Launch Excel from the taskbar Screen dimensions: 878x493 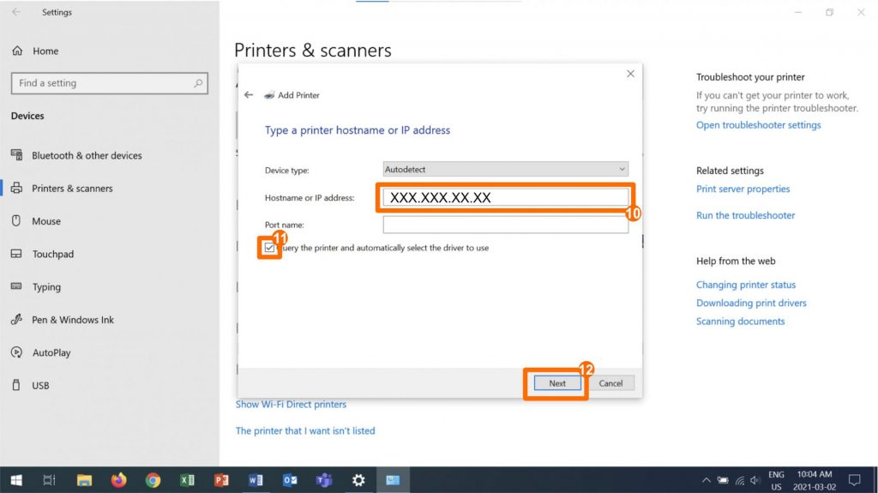(x=187, y=480)
